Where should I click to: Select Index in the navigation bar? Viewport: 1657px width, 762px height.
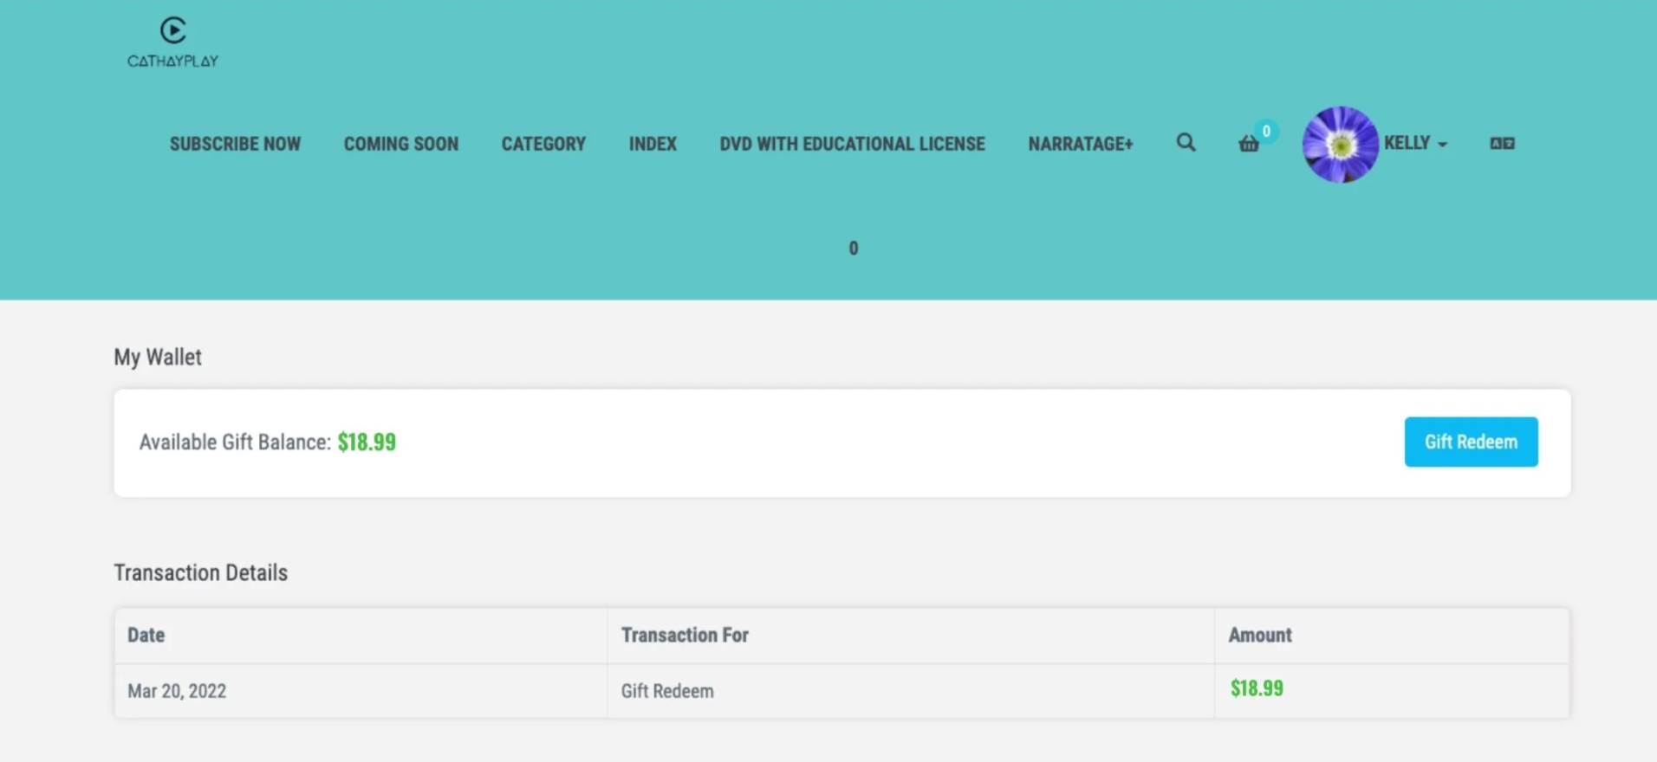[653, 144]
